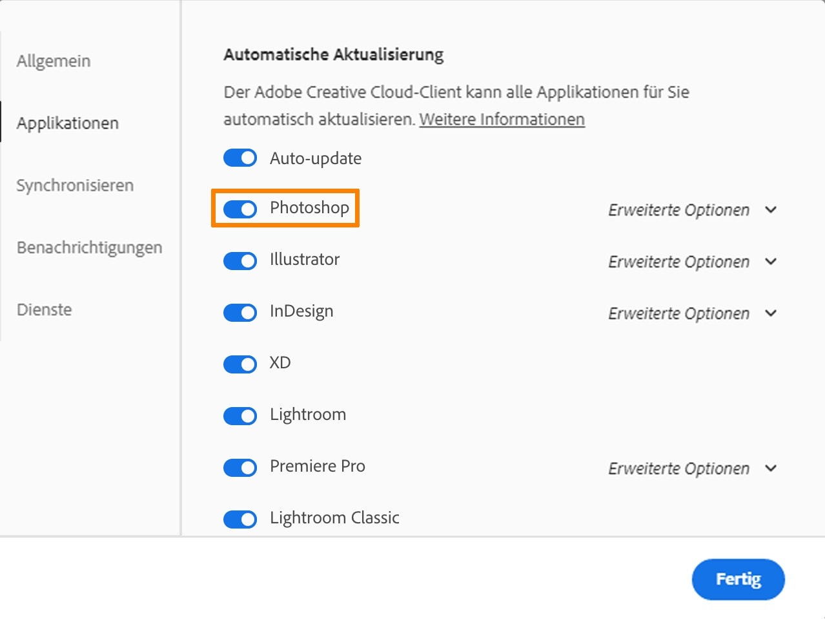
Task: Disable the Premiere Pro update toggle
Action: (240, 468)
